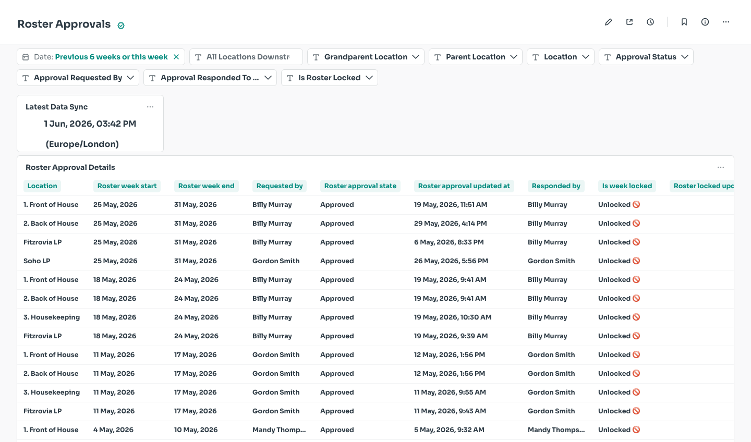Viewport: 751px width, 442px height.
Task: Click 29 May, 2026, 4:14 PM timestamp
Action: [x=451, y=223]
